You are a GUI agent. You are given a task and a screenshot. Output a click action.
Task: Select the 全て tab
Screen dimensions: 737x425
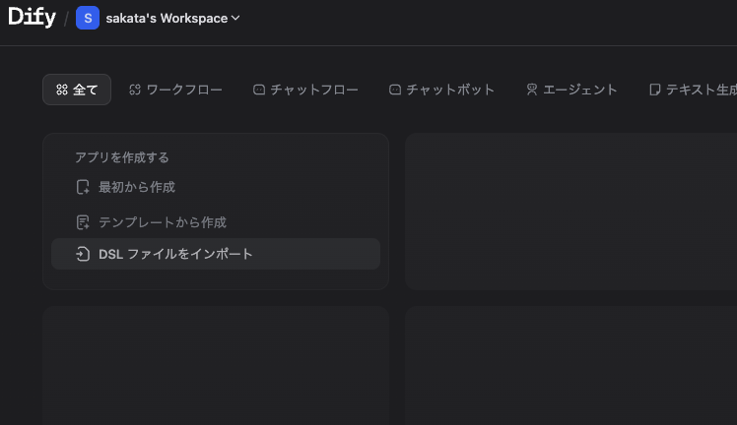77,90
